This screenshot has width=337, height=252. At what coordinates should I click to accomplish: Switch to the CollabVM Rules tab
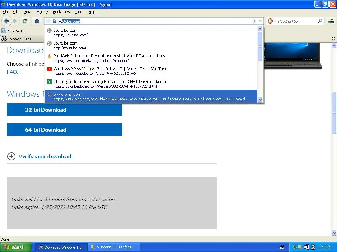pyautogui.click(x=22, y=39)
